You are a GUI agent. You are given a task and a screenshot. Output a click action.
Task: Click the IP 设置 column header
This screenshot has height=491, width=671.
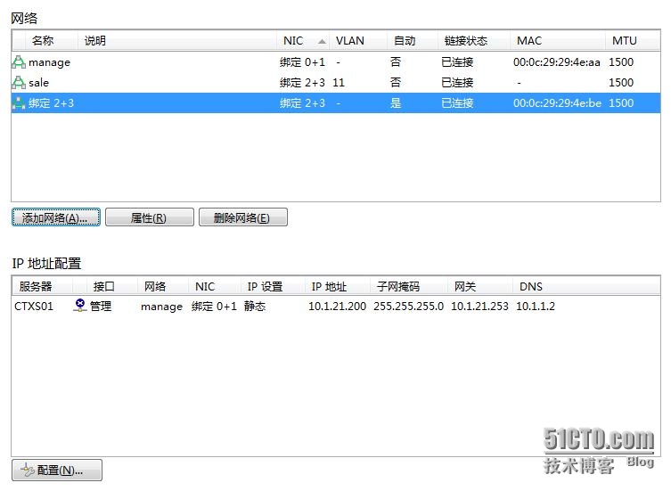click(x=273, y=286)
